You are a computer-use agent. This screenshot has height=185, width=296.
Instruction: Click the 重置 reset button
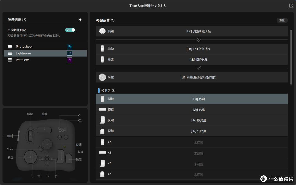point(282,20)
